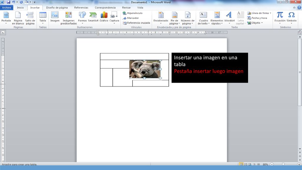Open Customize Quick Access Toolbar dropdown
Screen dimensions: 302x170
(x=35, y=2)
